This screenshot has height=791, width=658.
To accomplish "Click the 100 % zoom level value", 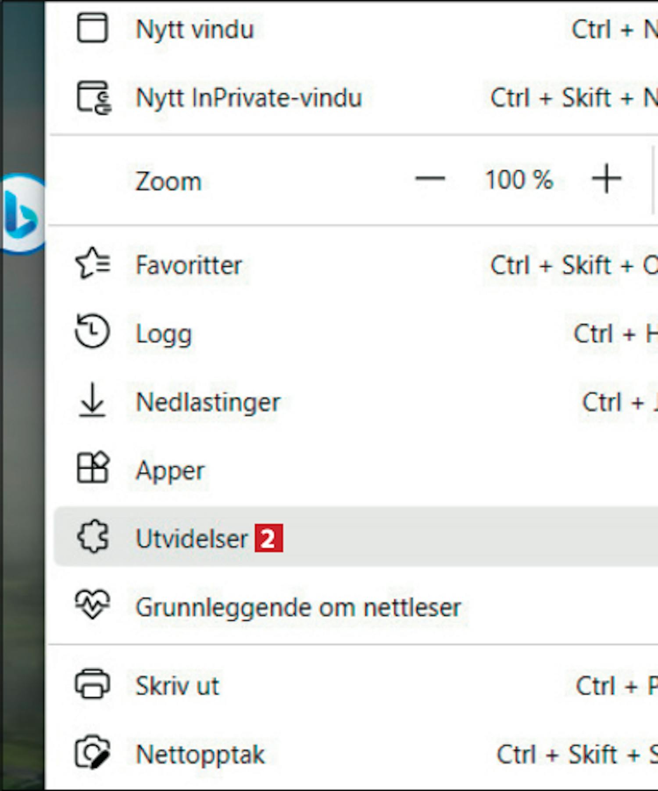I will pos(519,179).
